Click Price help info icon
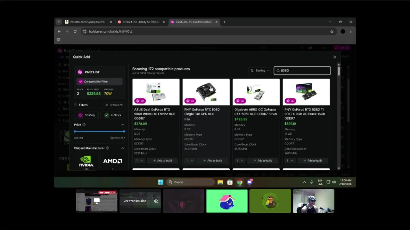The height and width of the screenshot is (230, 410). click(x=84, y=125)
